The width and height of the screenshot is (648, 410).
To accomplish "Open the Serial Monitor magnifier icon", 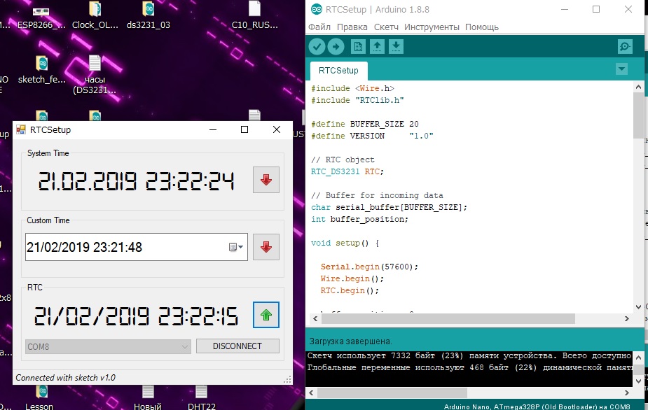I will coord(624,47).
